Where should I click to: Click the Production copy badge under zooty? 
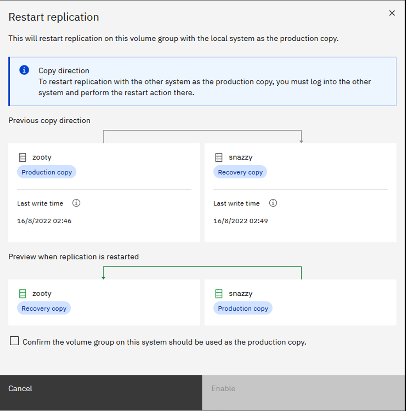pyautogui.click(x=46, y=172)
